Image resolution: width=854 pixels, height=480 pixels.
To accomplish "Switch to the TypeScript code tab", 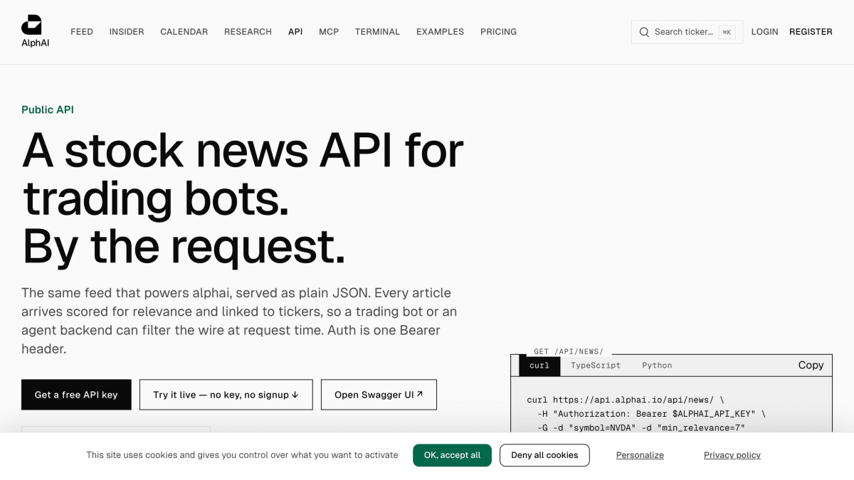I will click(596, 366).
